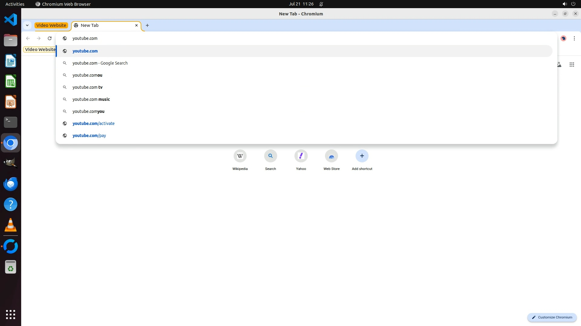Choose youtube.com/activate suggestion
The height and width of the screenshot is (326, 581).
(x=94, y=123)
